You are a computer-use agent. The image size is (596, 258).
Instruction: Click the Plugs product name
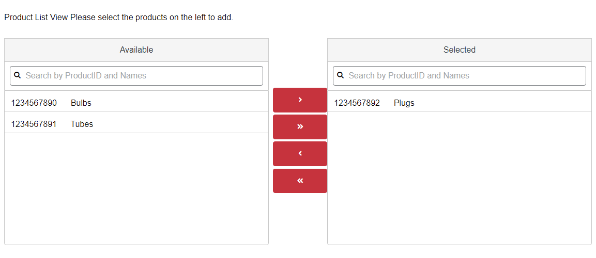pos(404,103)
